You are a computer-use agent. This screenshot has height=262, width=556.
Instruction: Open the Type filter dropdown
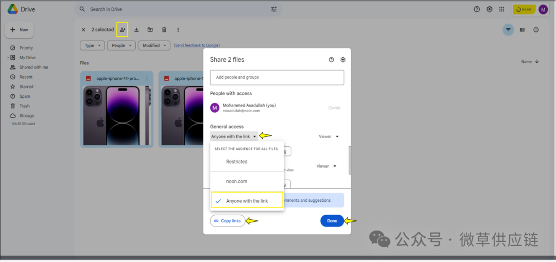coord(93,45)
